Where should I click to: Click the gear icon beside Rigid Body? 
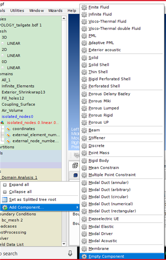(84, 161)
